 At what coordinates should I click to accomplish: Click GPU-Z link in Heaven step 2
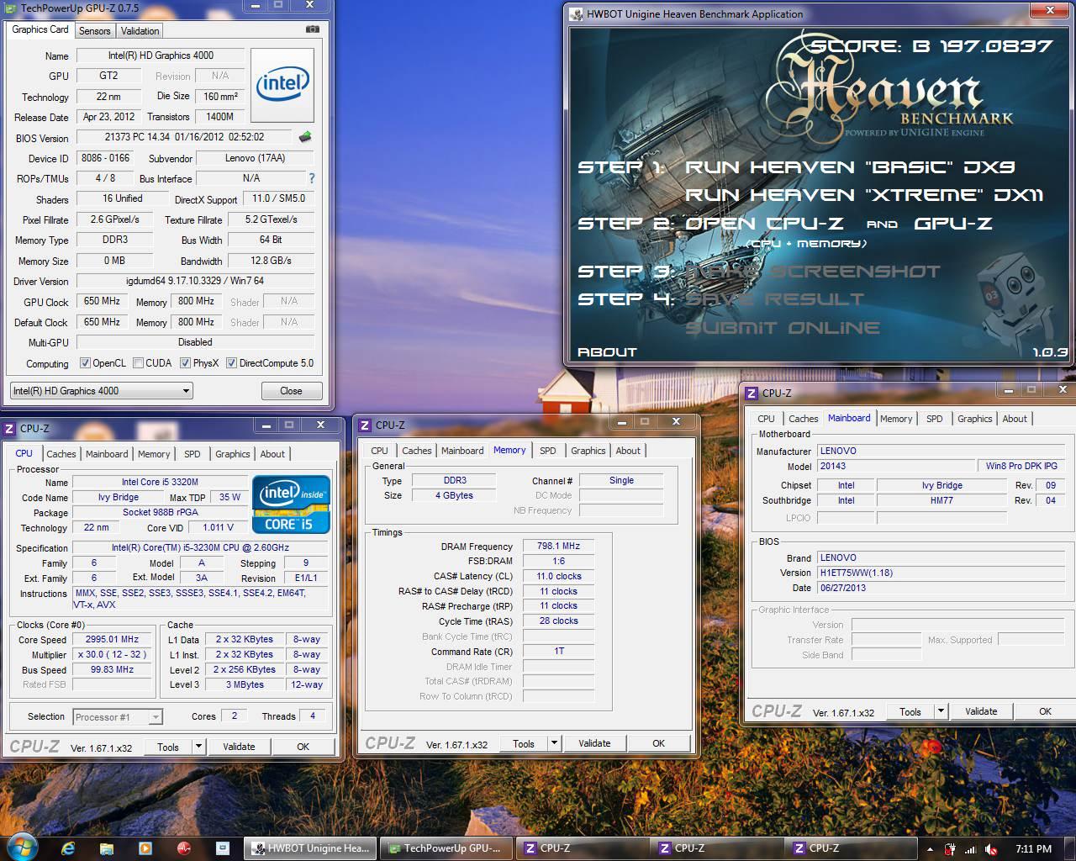pyautogui.click(x=953, y=224)
